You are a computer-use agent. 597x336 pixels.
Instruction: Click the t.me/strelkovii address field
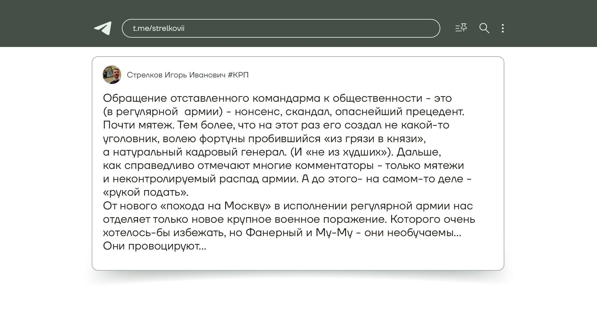tap(280, 28)
